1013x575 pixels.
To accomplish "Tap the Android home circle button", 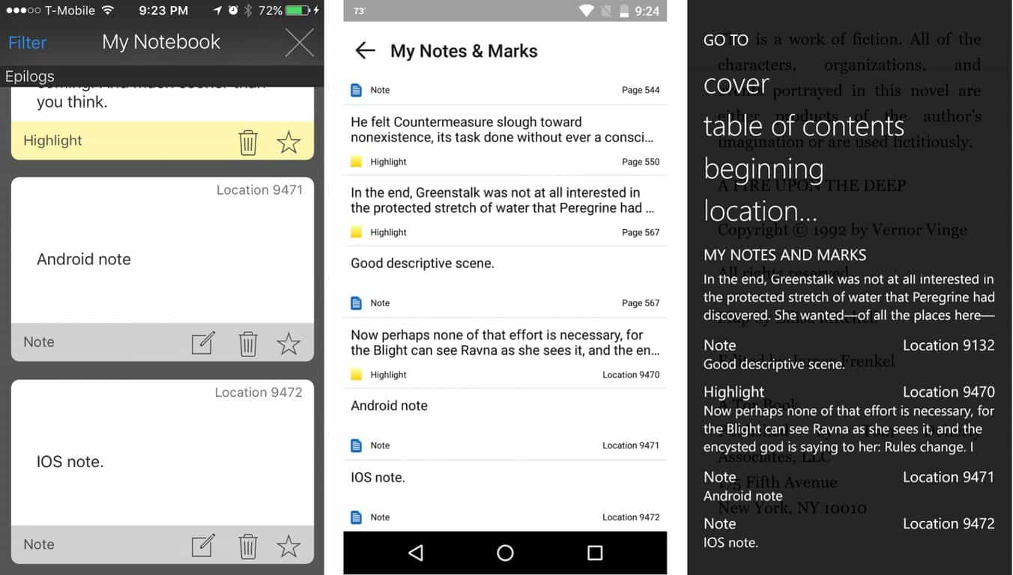I will (x=505, y=553).
